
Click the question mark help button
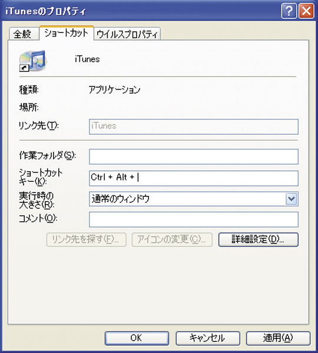tap(289, 11)
